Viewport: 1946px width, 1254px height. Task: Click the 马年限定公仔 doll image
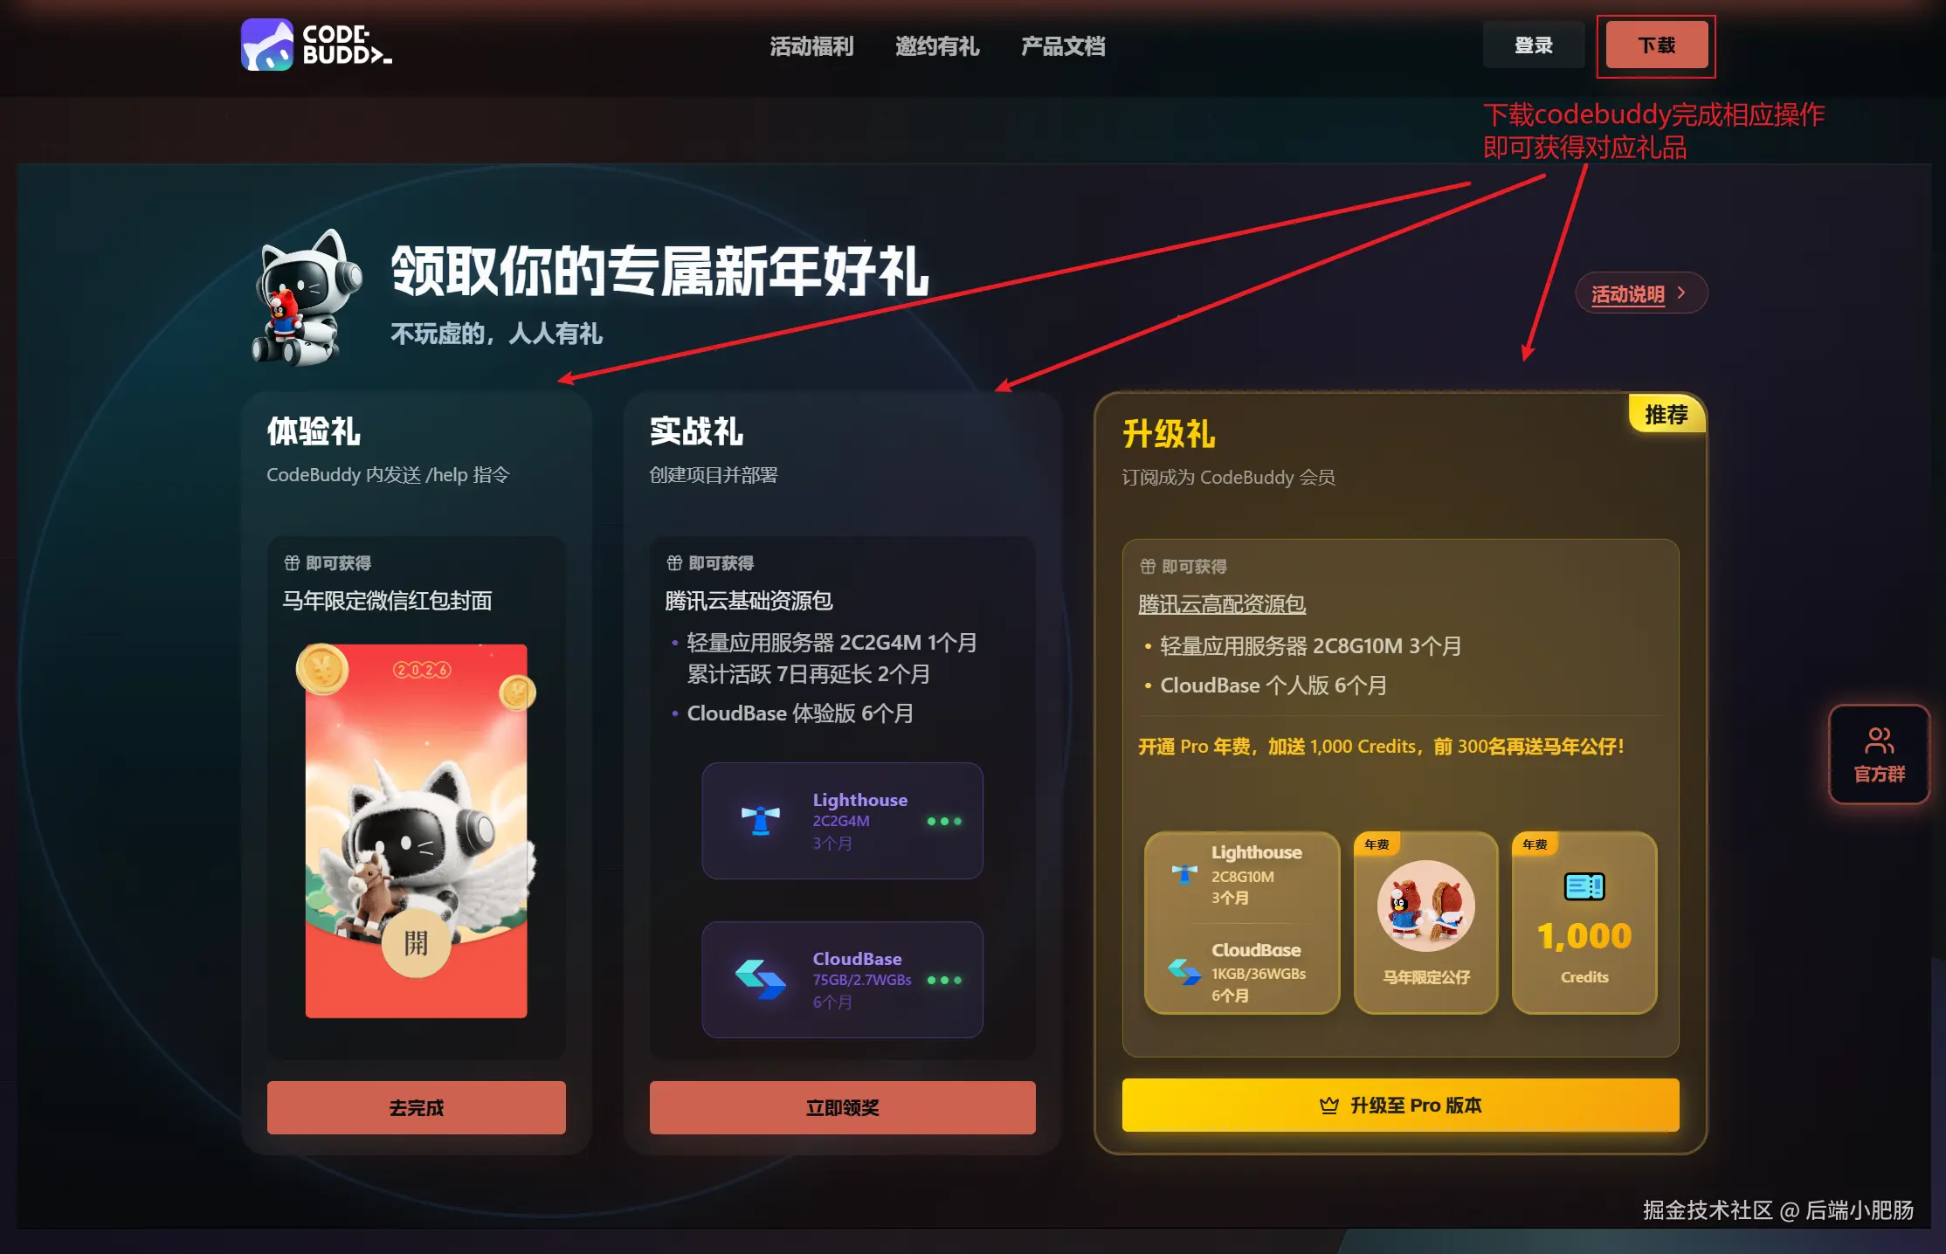1425,906
